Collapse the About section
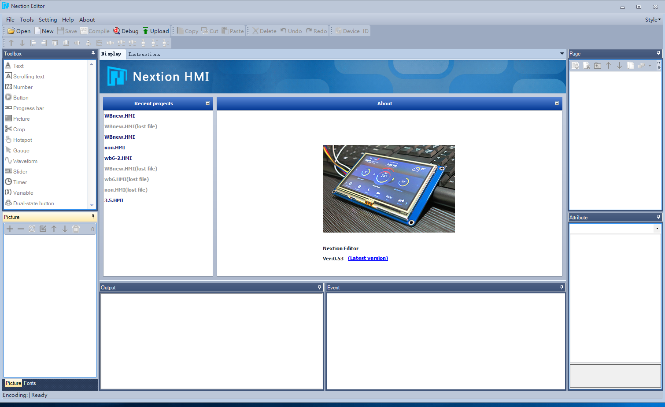The image size is (665, 407). pos(557,104)
